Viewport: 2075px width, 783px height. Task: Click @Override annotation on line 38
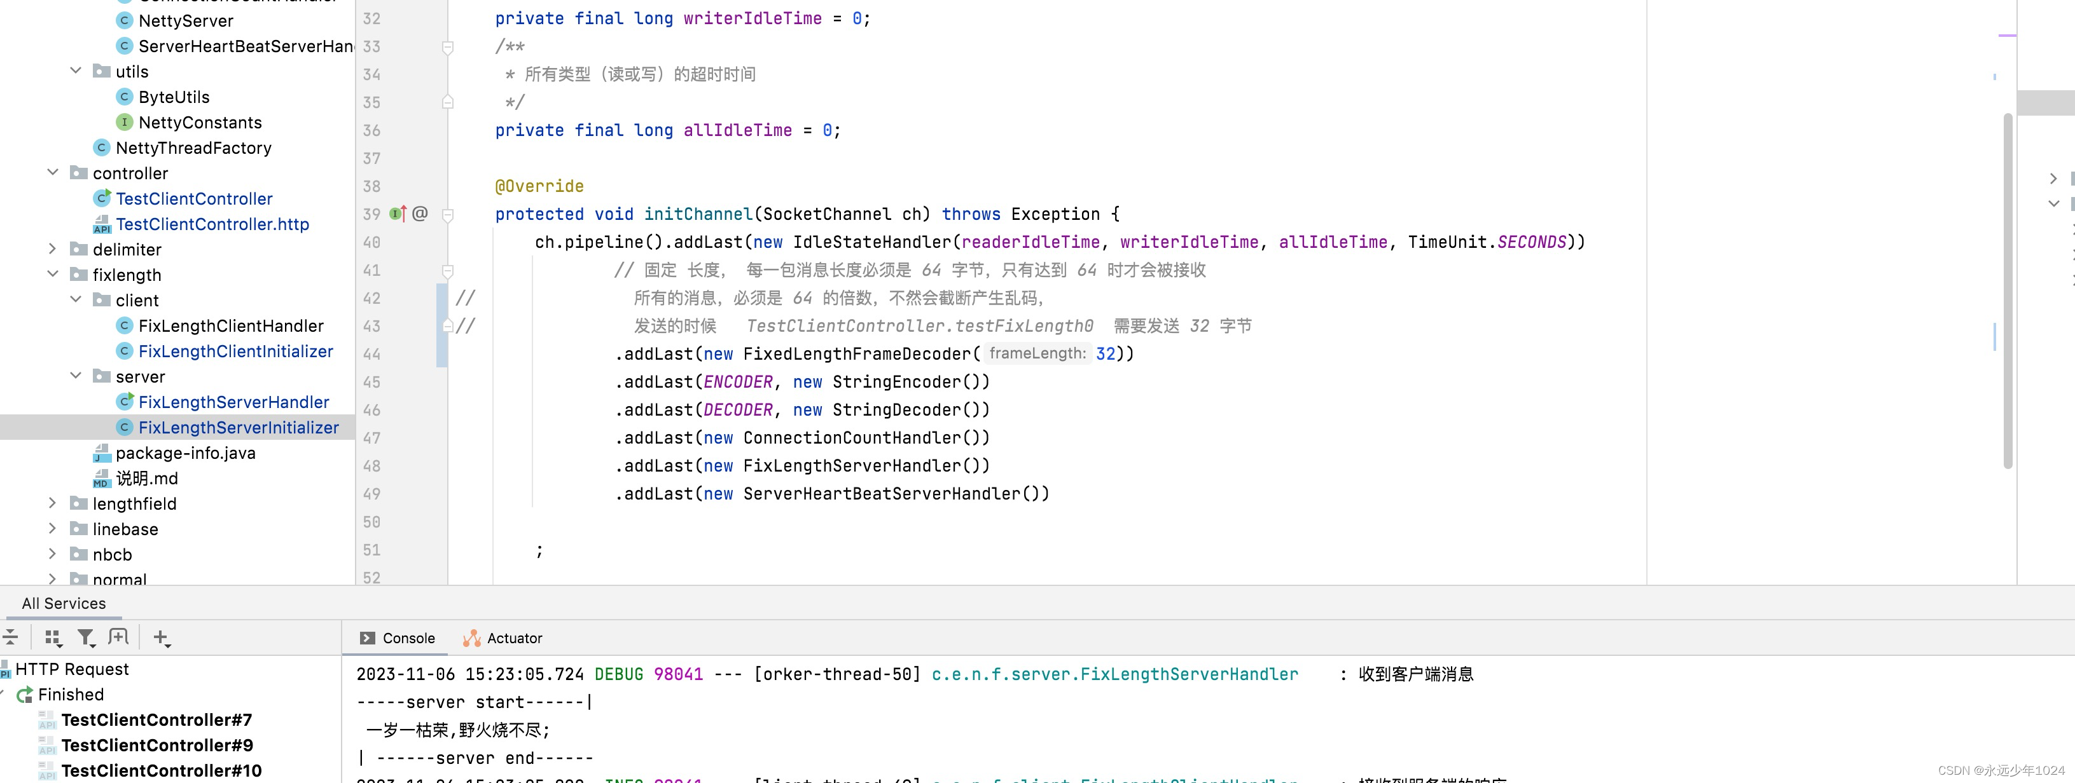(539, 186)
